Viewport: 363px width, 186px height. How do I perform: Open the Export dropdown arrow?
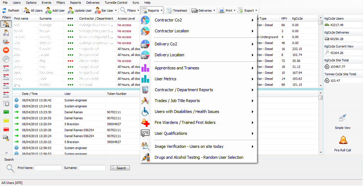point(256,11)
